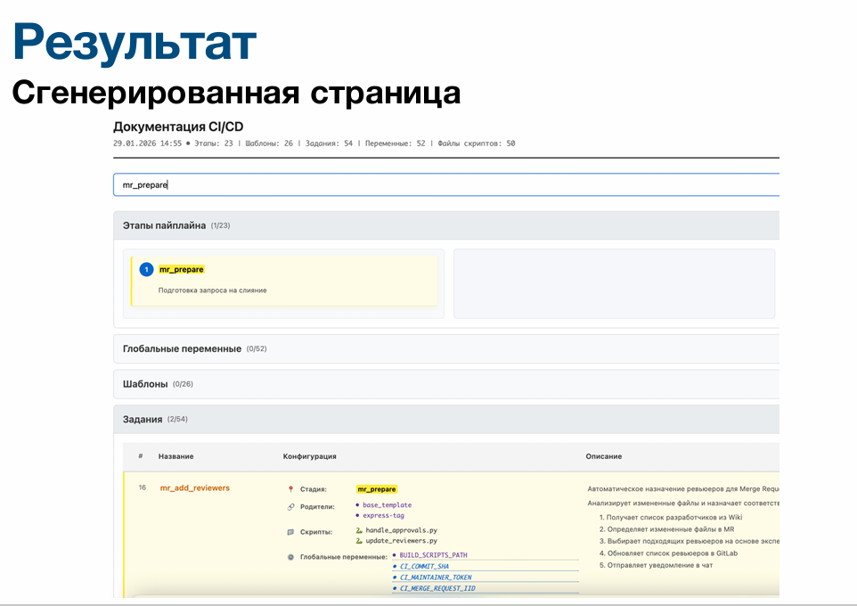Expand the Шаблоны section

point(446,384)
